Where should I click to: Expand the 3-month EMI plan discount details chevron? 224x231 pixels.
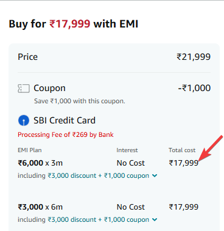(155, 175)
